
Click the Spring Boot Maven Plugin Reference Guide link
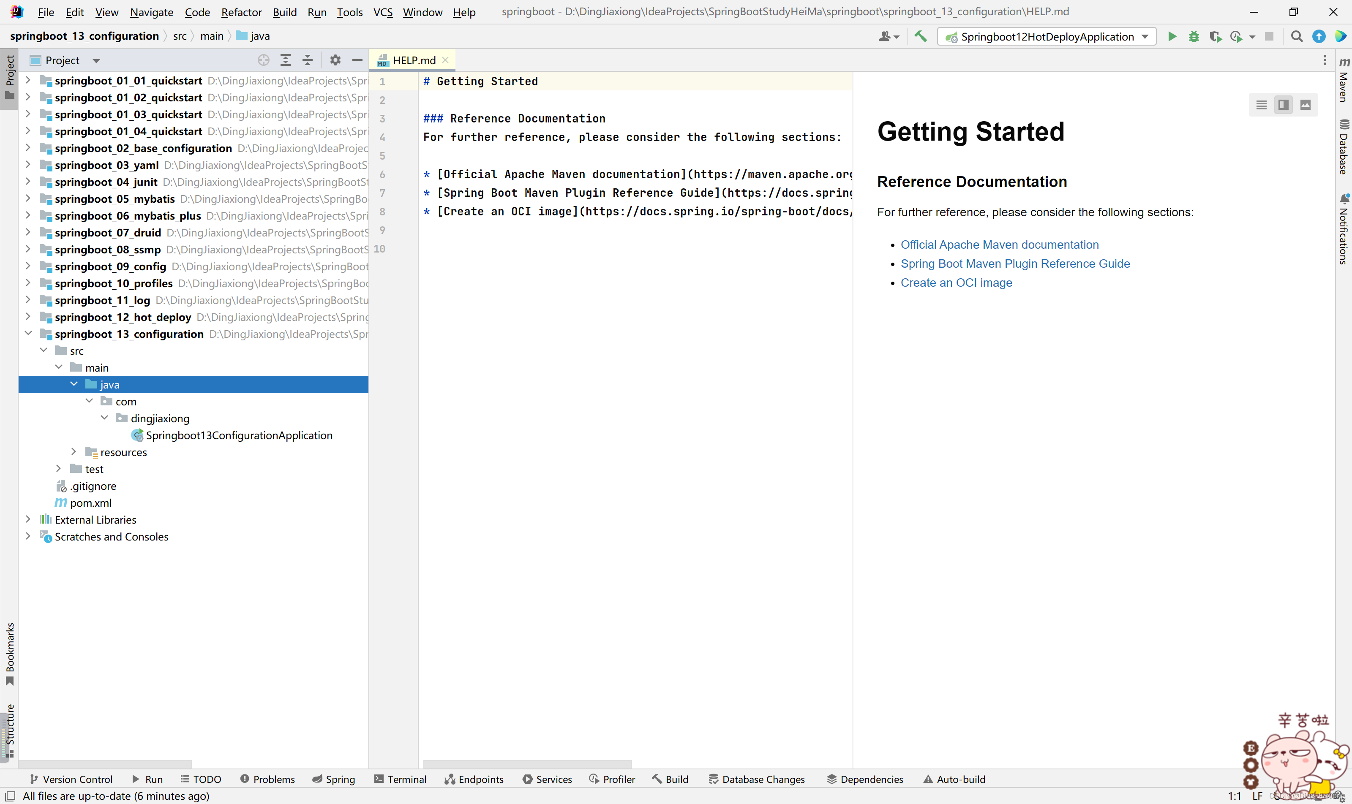click(1015, 263)
